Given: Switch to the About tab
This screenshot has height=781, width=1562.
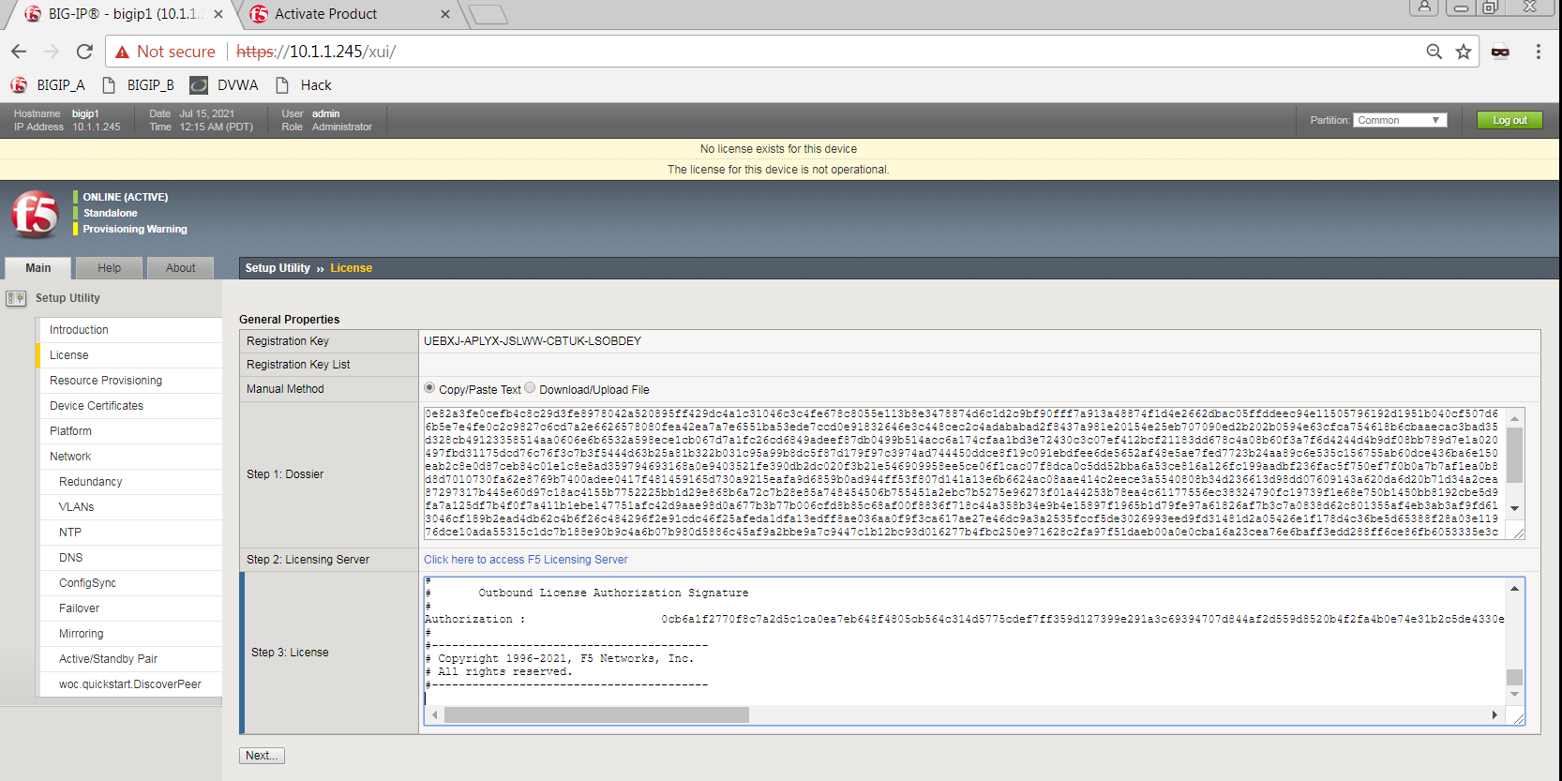Looking at the screenshot, I should click(180, 268).
